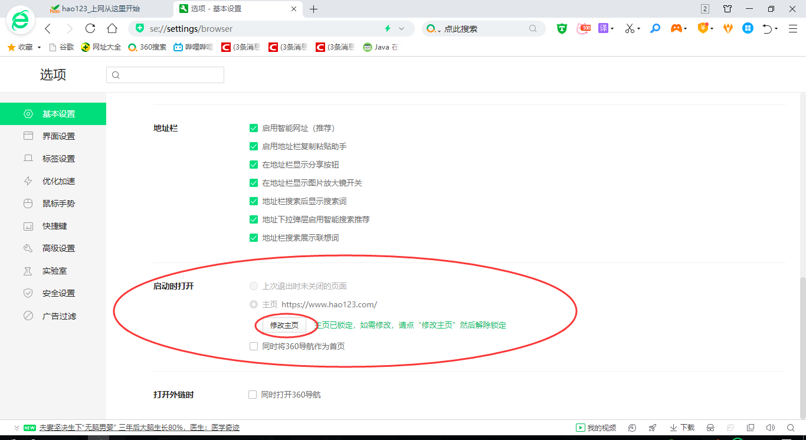Mute page audio via speaker icon

(770, 427)
